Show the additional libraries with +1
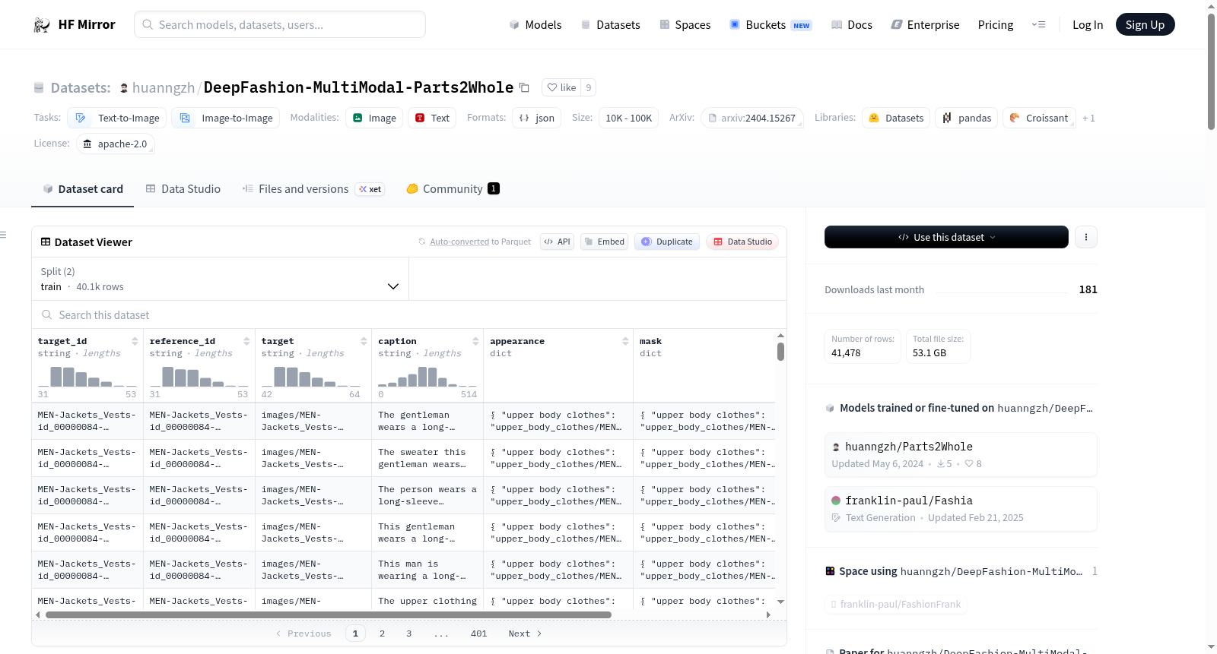This screenshot has width=1217, height=654. 1088,118
